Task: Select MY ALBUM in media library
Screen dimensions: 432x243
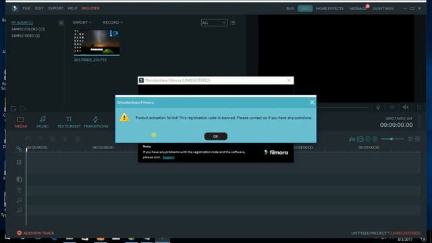Action: (22, 22)
